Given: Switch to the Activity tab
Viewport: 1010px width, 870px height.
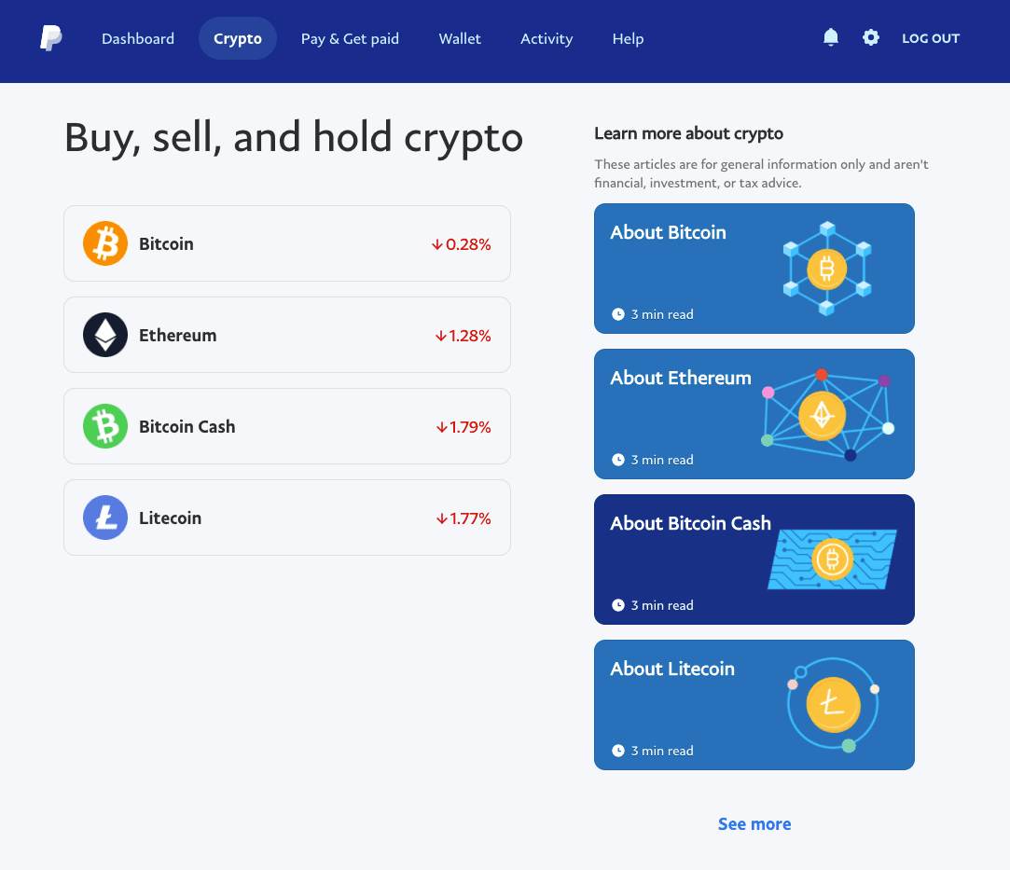Looking at the screenshot, I should 547,38.
